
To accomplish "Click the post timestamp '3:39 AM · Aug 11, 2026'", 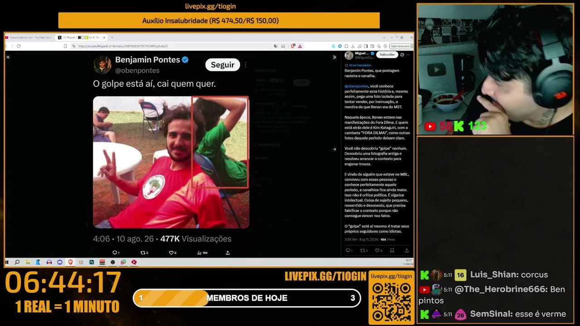I will click(362, 240).
